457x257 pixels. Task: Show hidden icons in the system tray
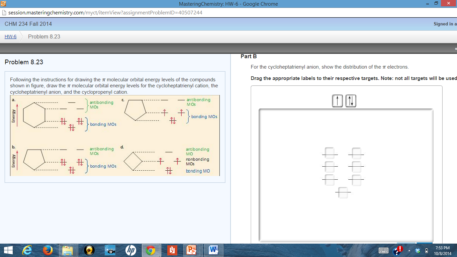(x=409, y=250)
